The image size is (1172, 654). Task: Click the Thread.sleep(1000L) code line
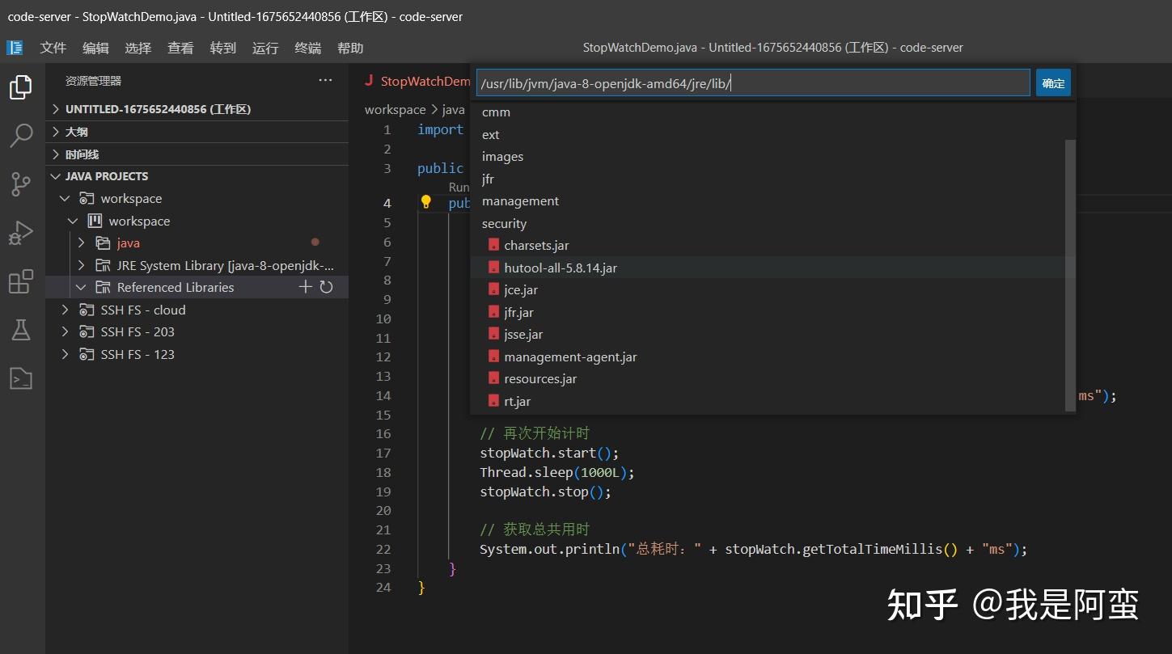pyautogui.click(x=557, y=472)
